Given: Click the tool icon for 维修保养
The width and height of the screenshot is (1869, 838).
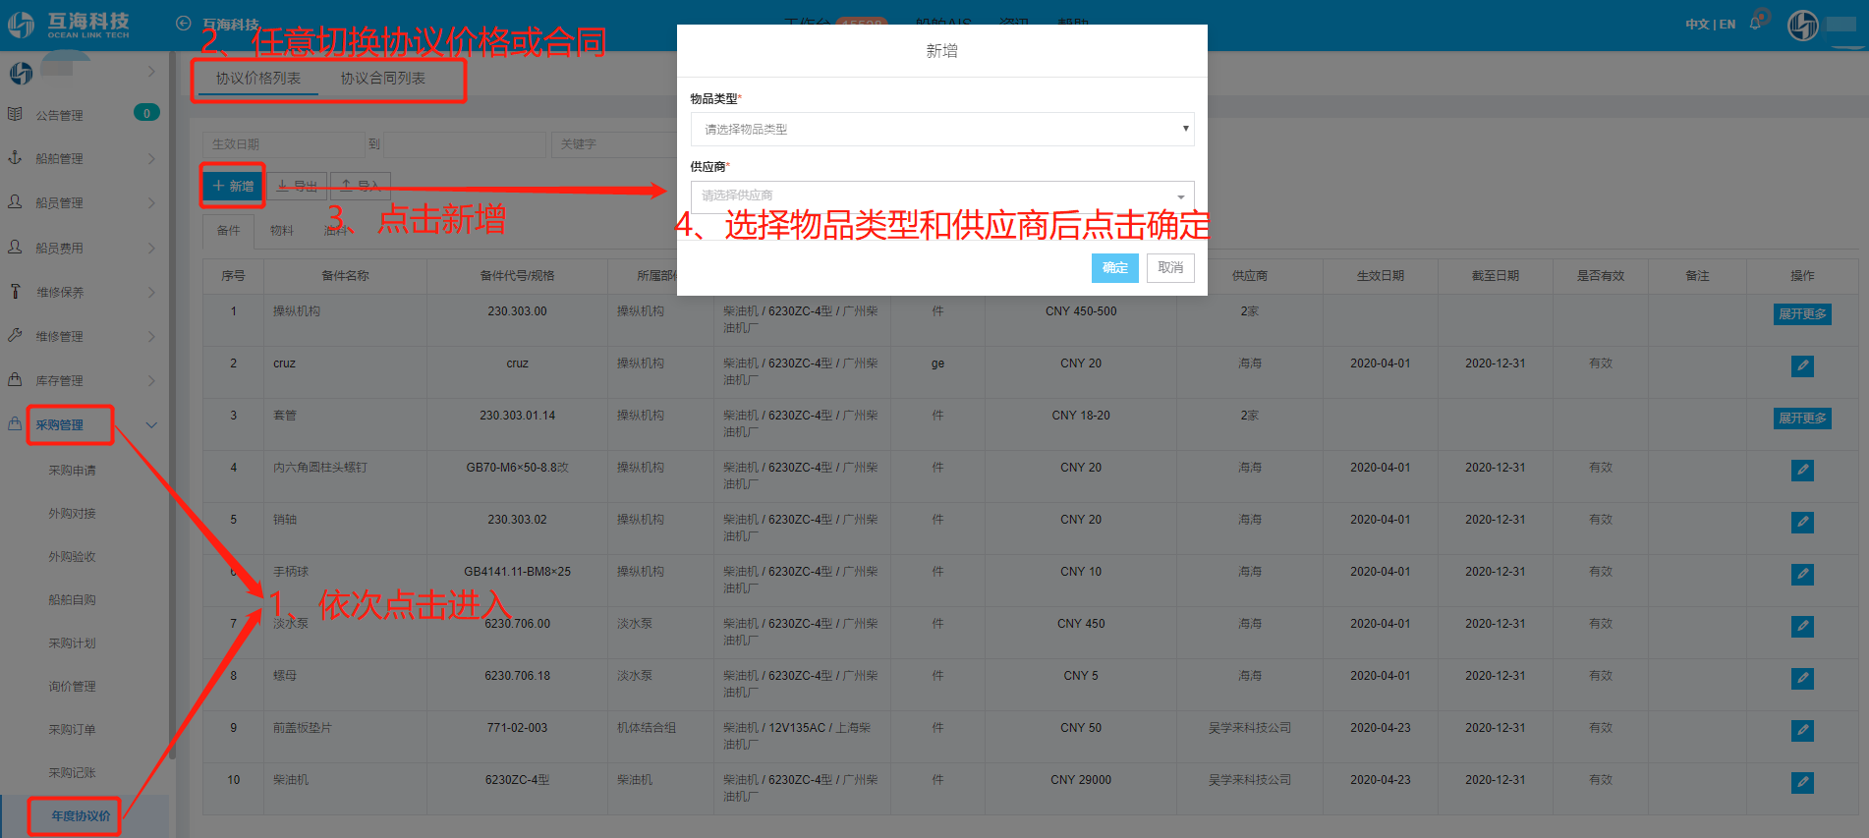Looking at the screenshot, I should click(15, 291).
